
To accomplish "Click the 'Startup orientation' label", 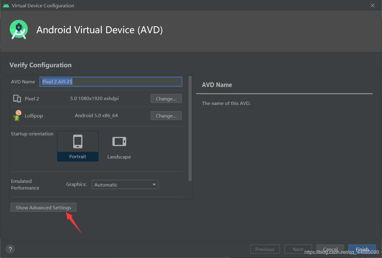I will (x=32, y=134).
